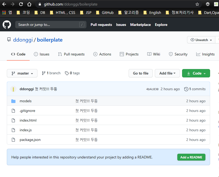This screenshot has height=177, width=219.
Task: Click the index.html file icon
Action: point(13,120)
